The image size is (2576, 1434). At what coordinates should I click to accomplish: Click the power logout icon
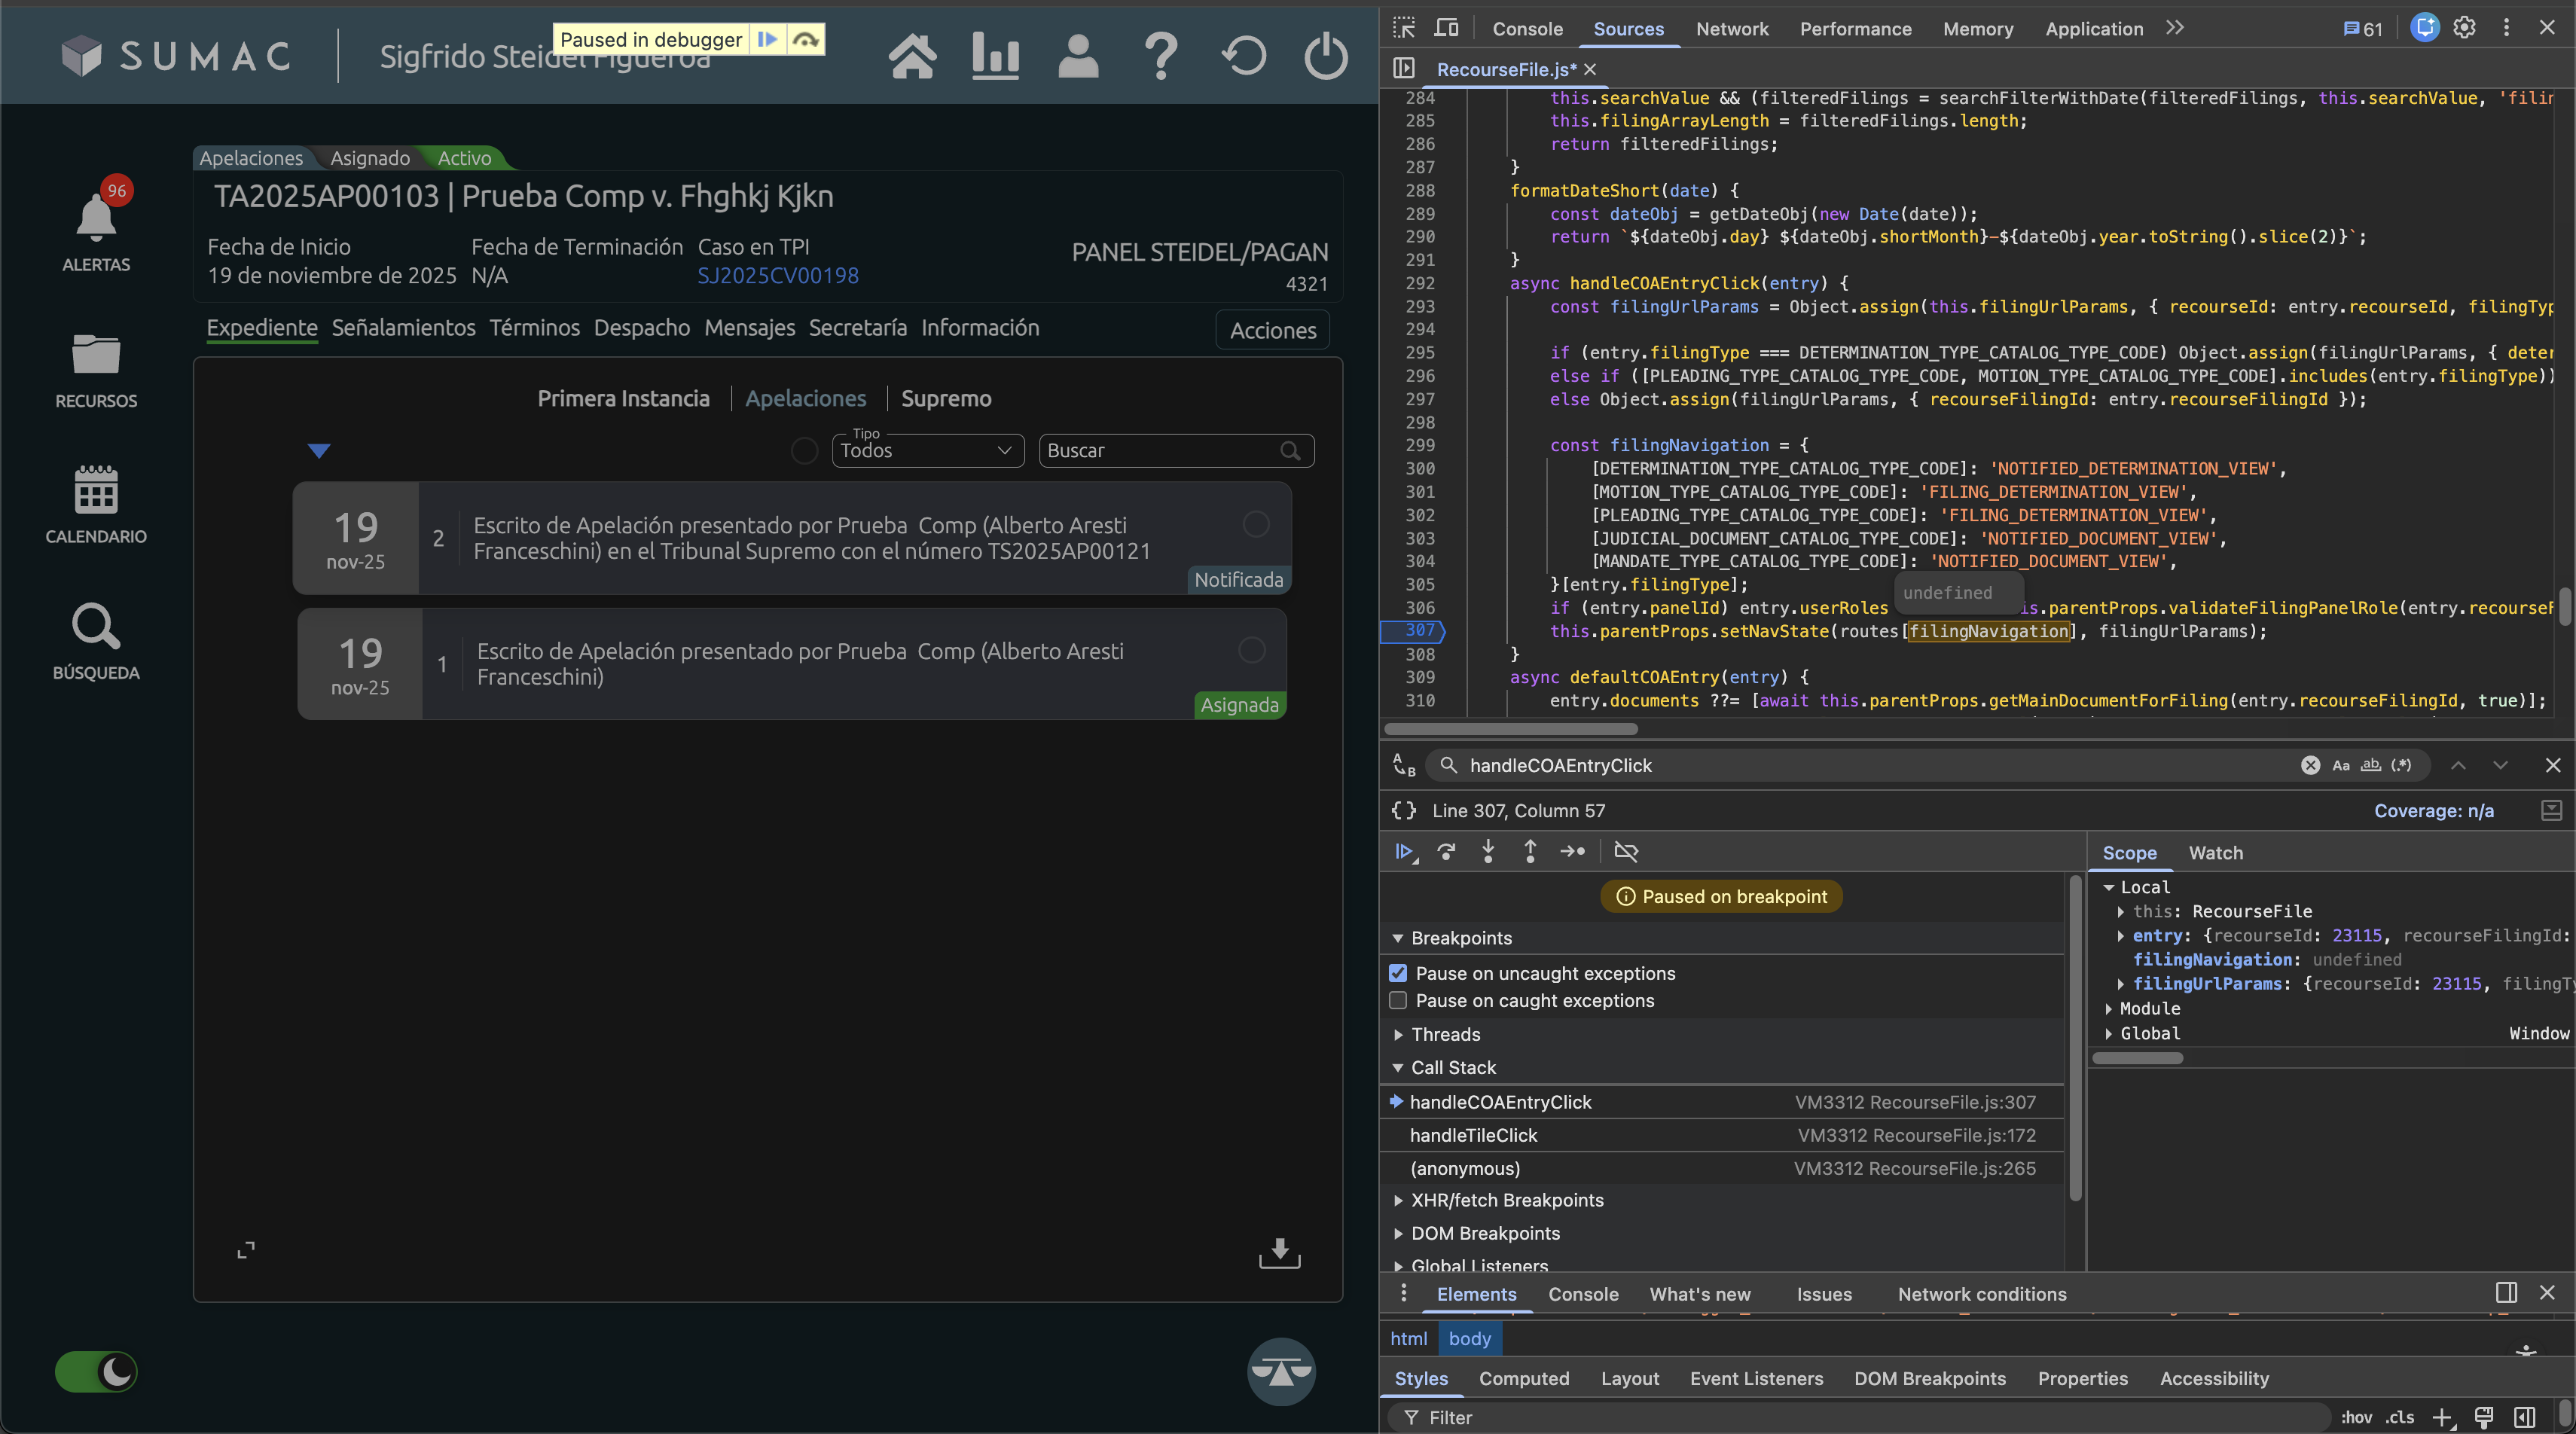1326,56
